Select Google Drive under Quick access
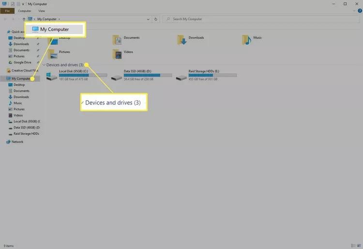This screenshot has height=249, width=363. click(22, 62)
